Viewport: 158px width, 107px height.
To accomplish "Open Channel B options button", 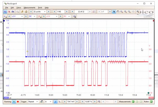I will pyautogui.click(x=39, y=16).
